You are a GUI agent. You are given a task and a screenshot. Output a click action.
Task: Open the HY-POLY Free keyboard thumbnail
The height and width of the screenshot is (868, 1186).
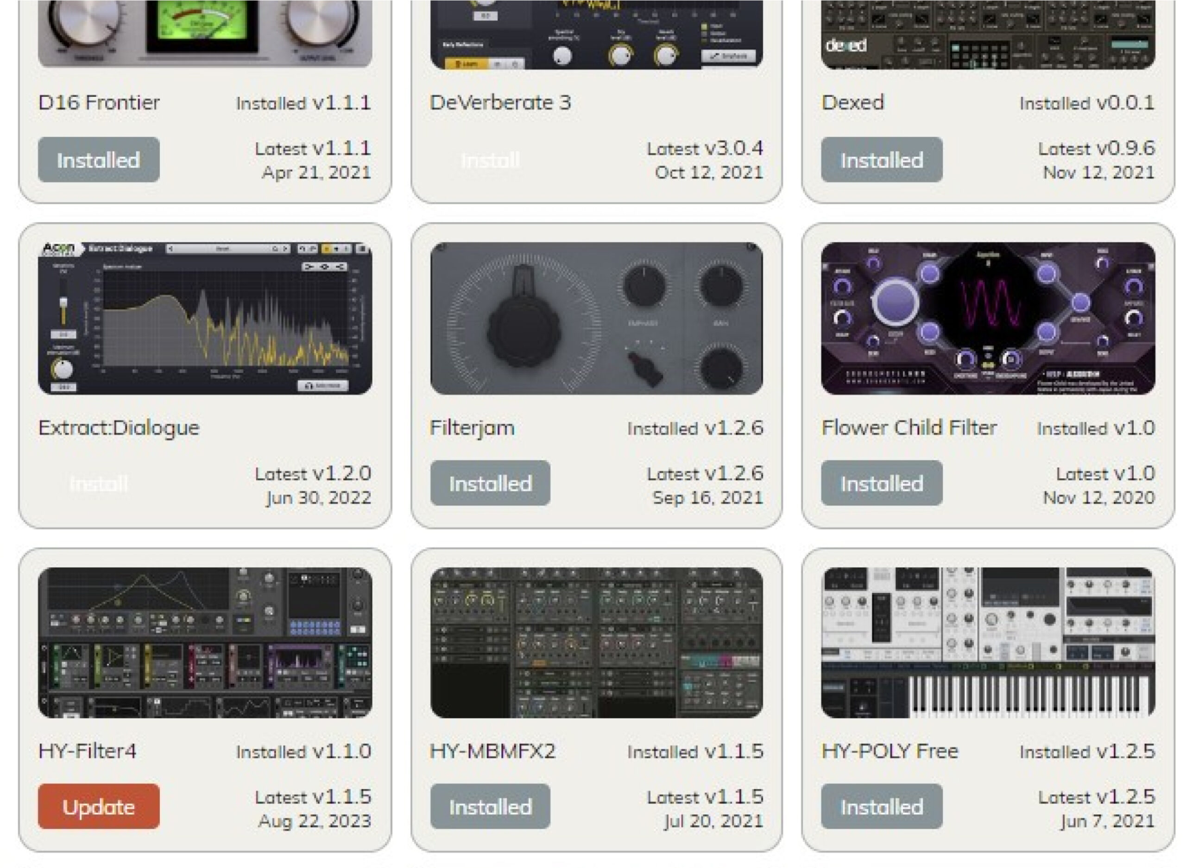click(988, 642)
